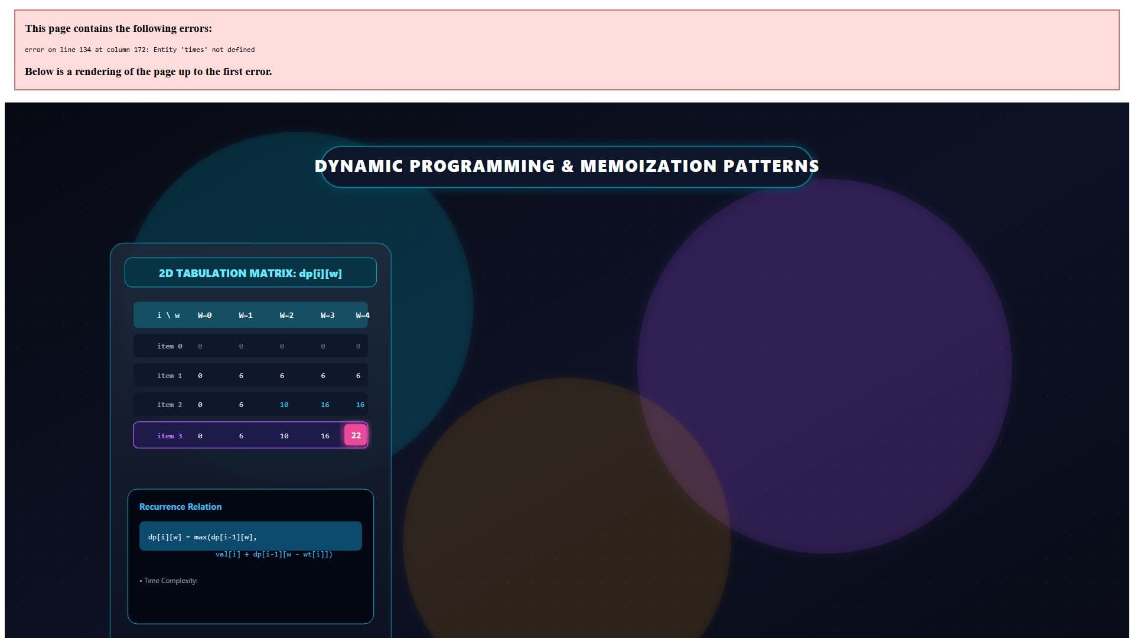
Task: Click the 10 cell in item 2 row
Action: 284,405
